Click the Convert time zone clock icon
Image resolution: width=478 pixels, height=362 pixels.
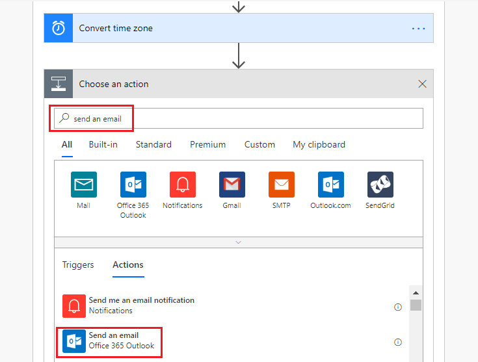59,29
